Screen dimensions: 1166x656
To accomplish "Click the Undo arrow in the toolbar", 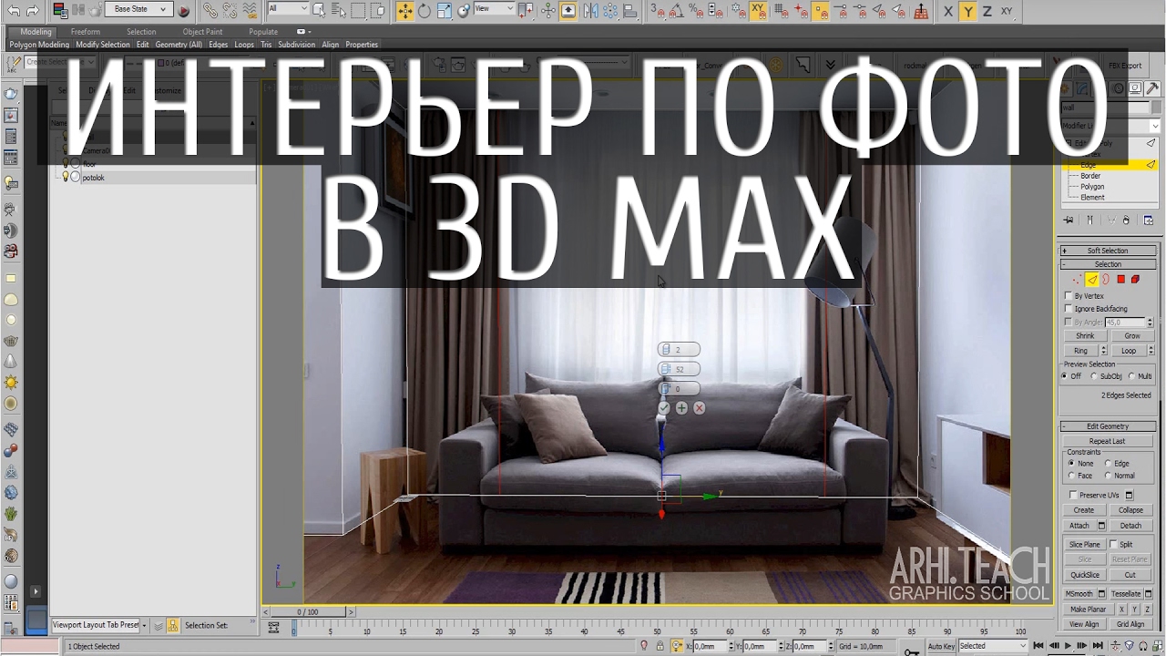I will point(14,10).
